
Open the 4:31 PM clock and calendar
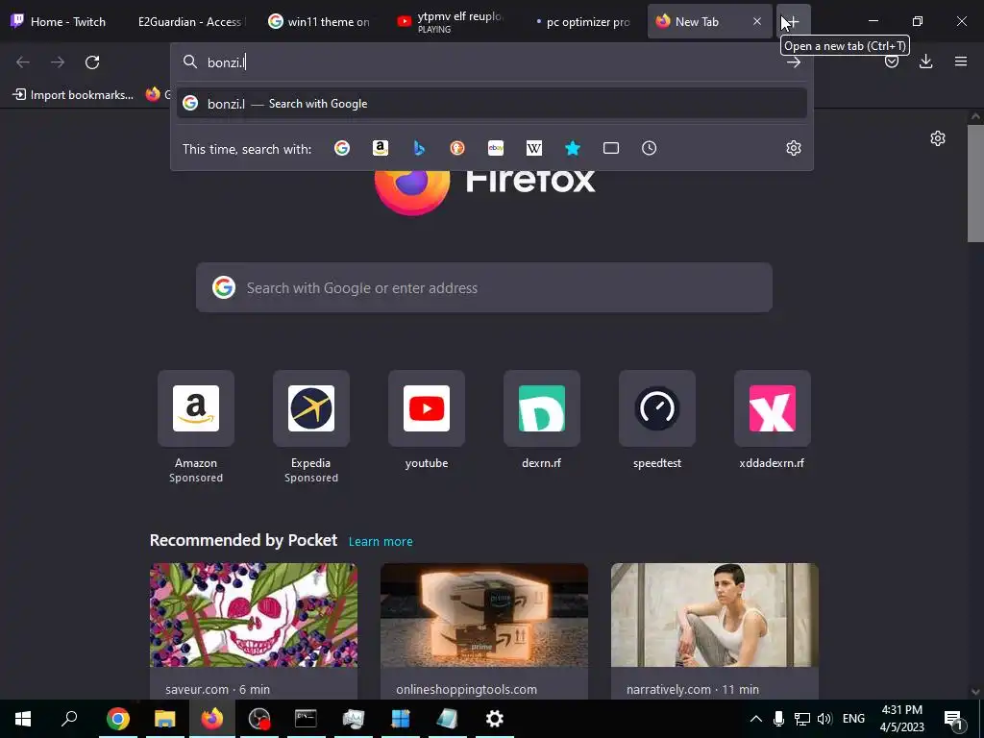pyautogui.click(x=901, y=719)
